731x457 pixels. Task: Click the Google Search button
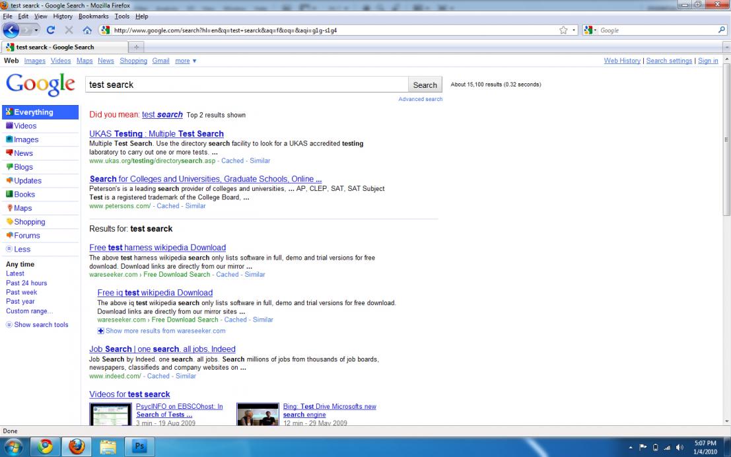425,85
